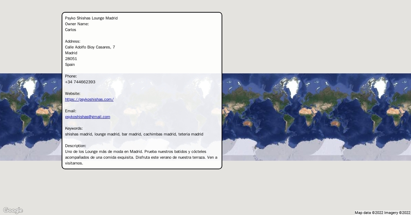Click the Google logo icon
Image resolution: width=411 pixels, height=215 pixels.
(13, 210)
